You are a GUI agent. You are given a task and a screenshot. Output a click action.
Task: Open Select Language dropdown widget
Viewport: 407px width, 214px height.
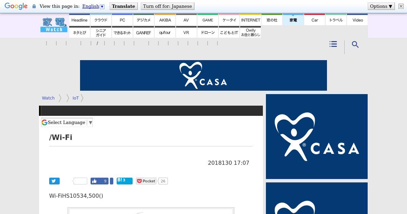click(67, 123)
